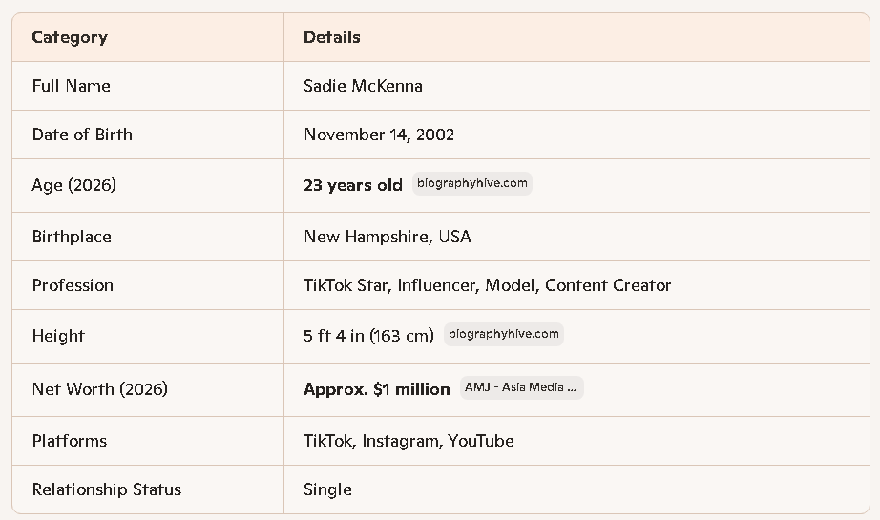Click the "Single" relationship value
Screen dimensions: 880x520
tap(327, 489)
